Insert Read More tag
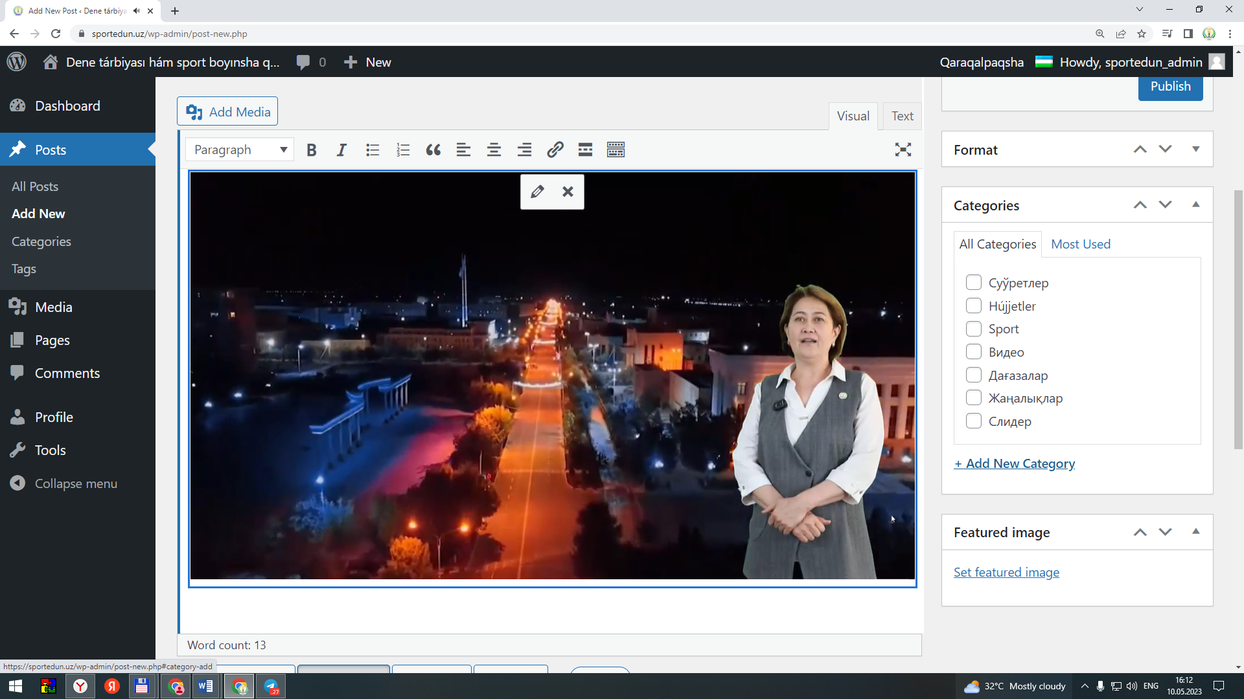The image size is (1244, 699). pyautogui.click(x=585, y=150)
